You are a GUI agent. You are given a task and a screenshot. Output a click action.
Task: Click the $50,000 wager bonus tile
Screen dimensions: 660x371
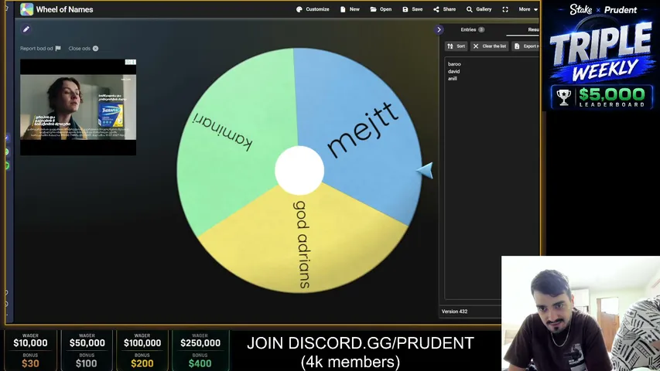click(87, 350)
